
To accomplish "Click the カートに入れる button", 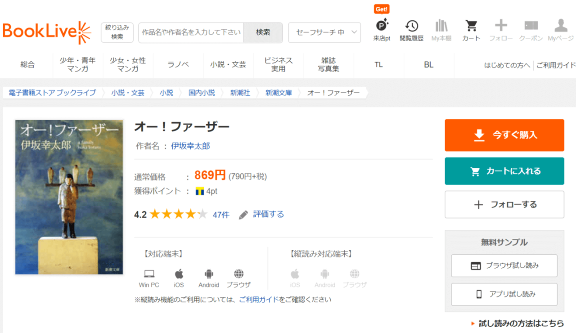I will pyautogui.click(x=504, y=171).
